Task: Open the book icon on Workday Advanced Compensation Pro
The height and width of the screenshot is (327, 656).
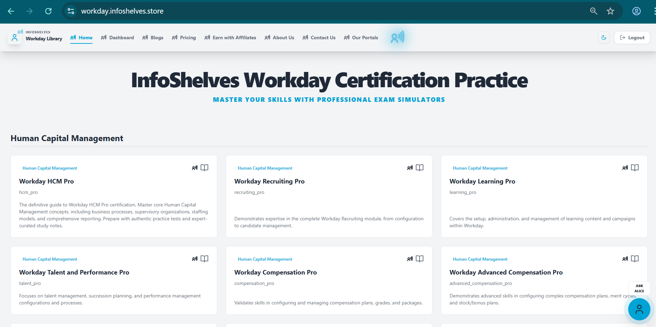Action: [634, 259]
